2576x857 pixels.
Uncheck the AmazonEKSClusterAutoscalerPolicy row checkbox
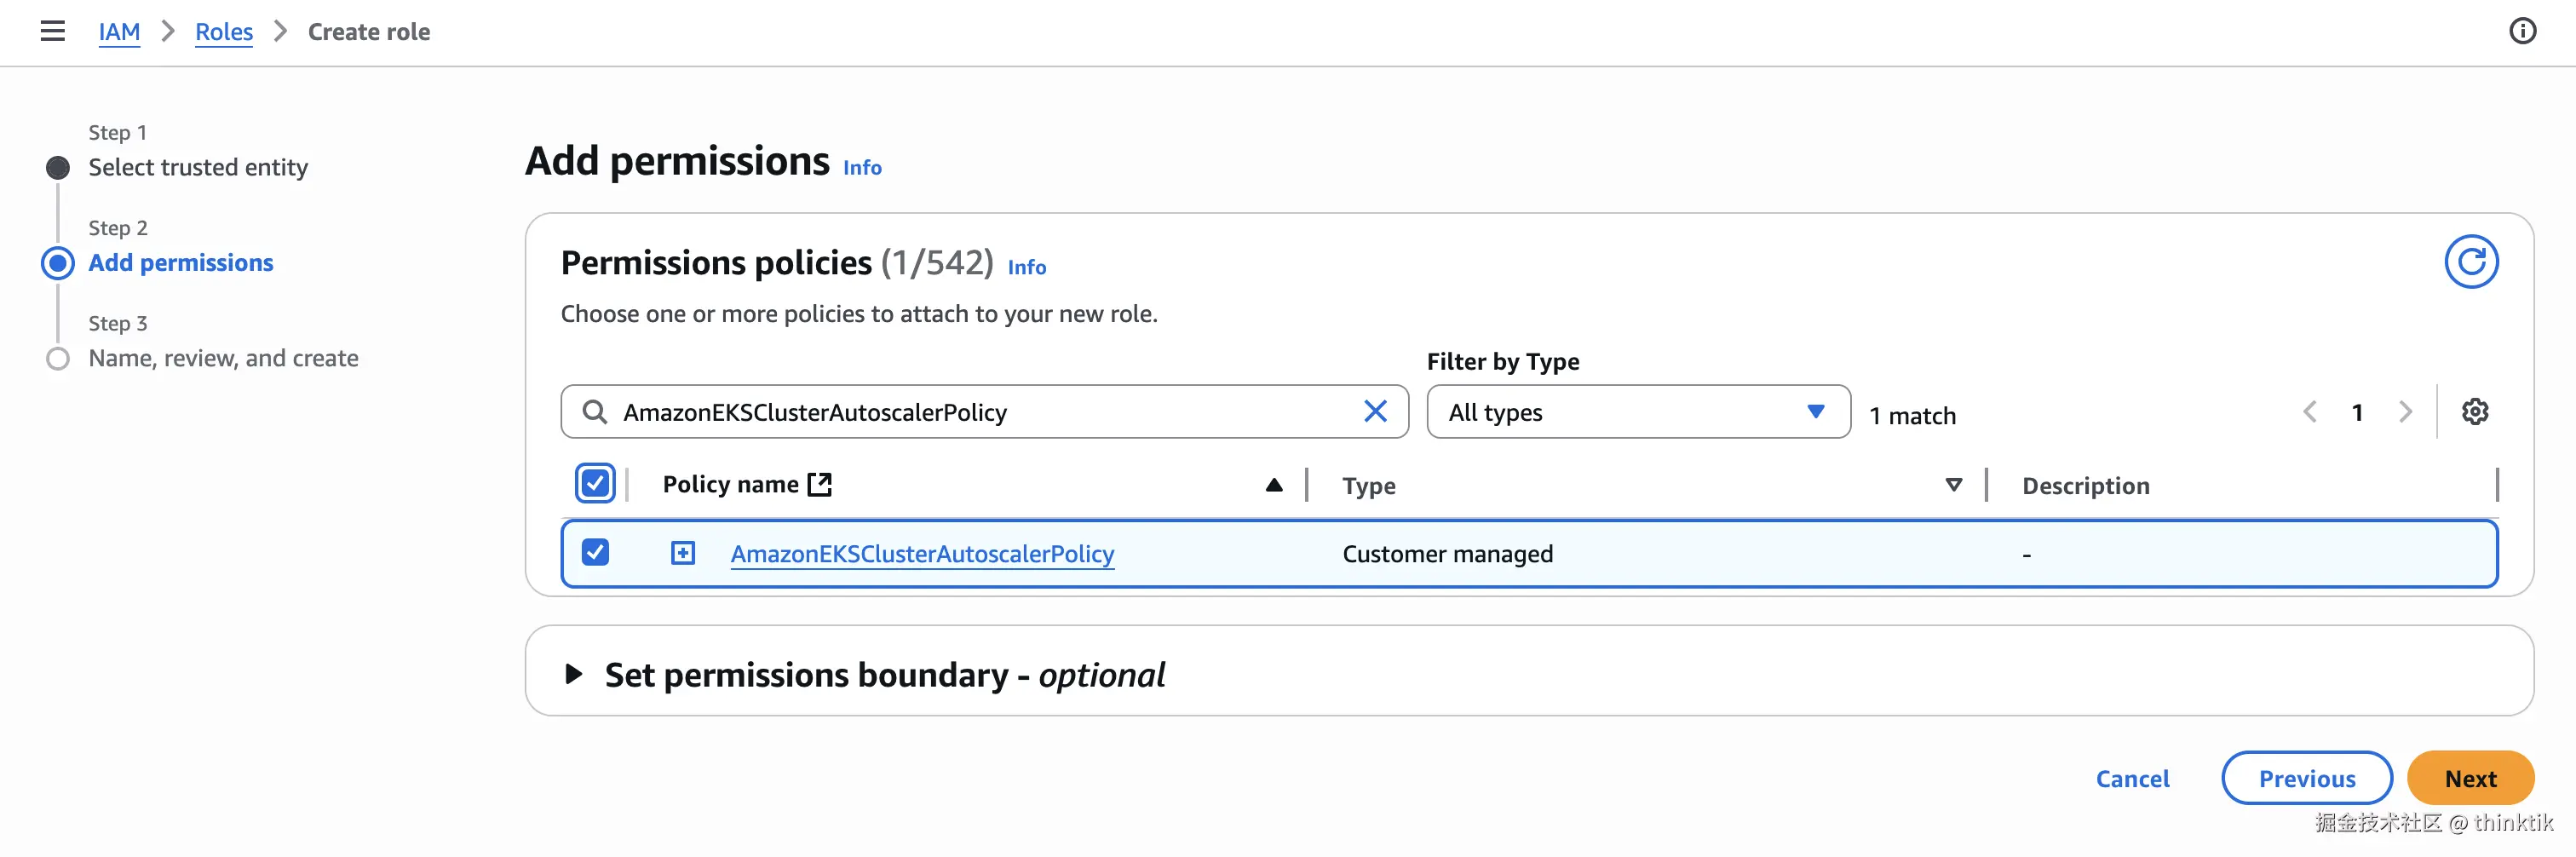595,553
